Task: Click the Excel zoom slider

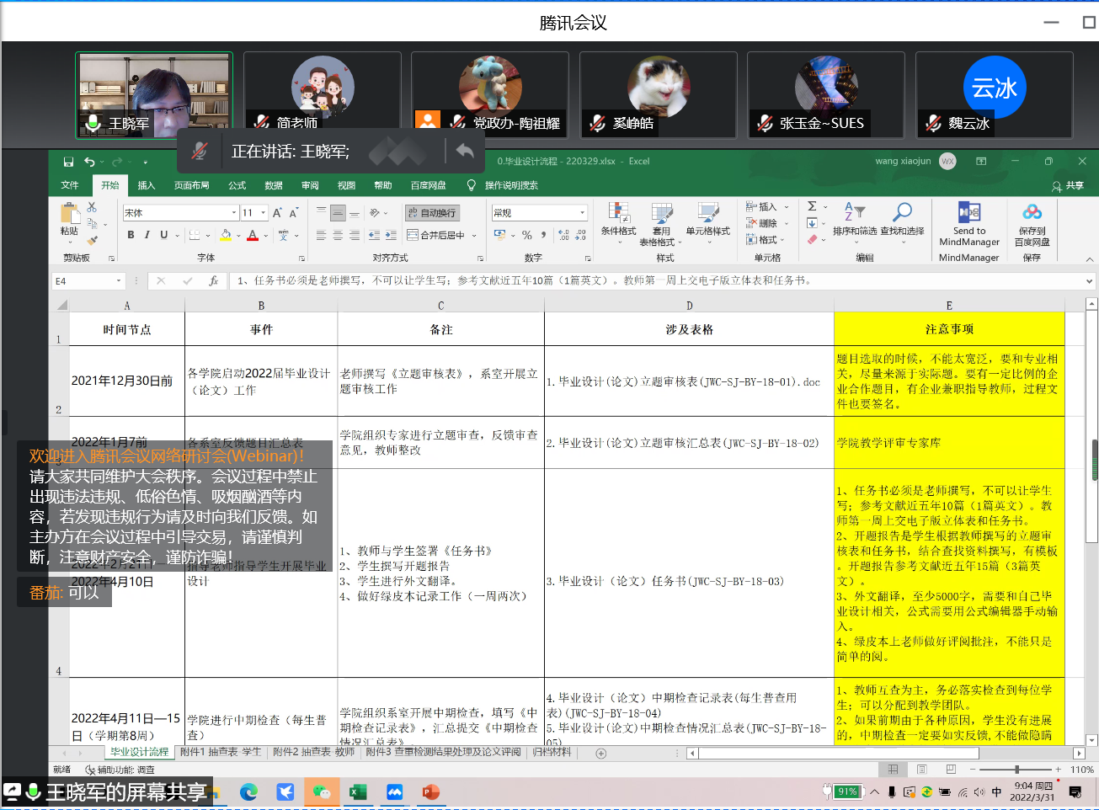Action: (x=1016, y=770)
